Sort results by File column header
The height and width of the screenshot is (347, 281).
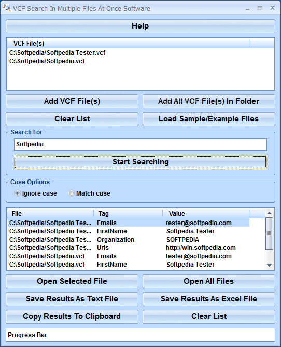[x=50, y=214]
